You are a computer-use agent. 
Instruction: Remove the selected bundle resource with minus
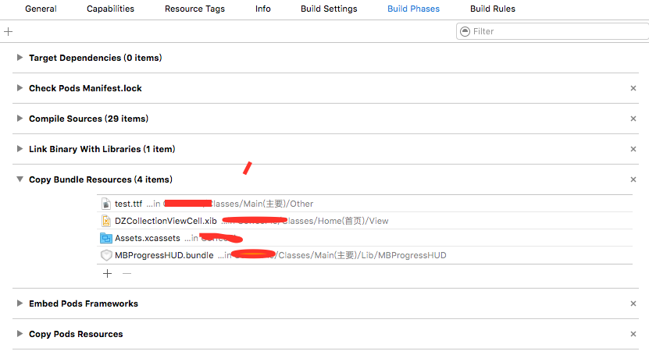[x=127, y=273]
